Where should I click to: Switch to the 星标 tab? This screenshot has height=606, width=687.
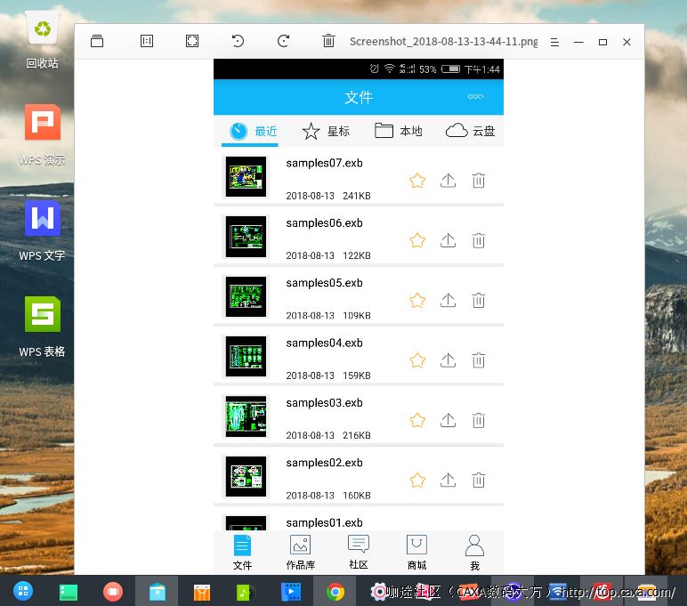[x=326, y=132]
